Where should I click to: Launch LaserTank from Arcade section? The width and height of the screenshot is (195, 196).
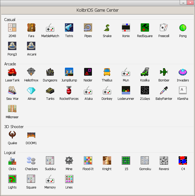[12, 72]
